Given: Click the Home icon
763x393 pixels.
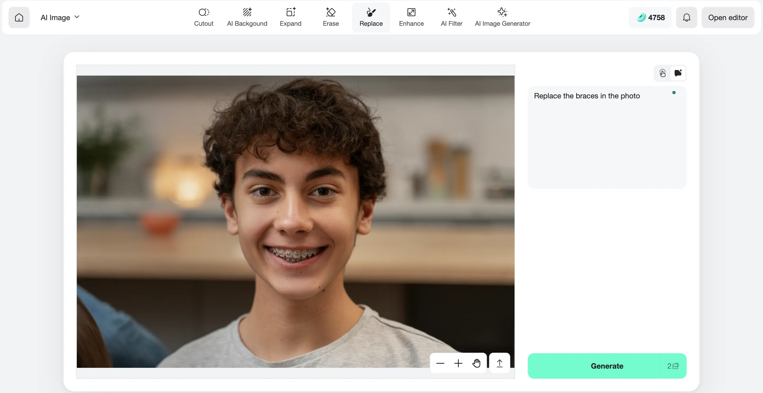Looking at the screenshot, I should [19, 17].
